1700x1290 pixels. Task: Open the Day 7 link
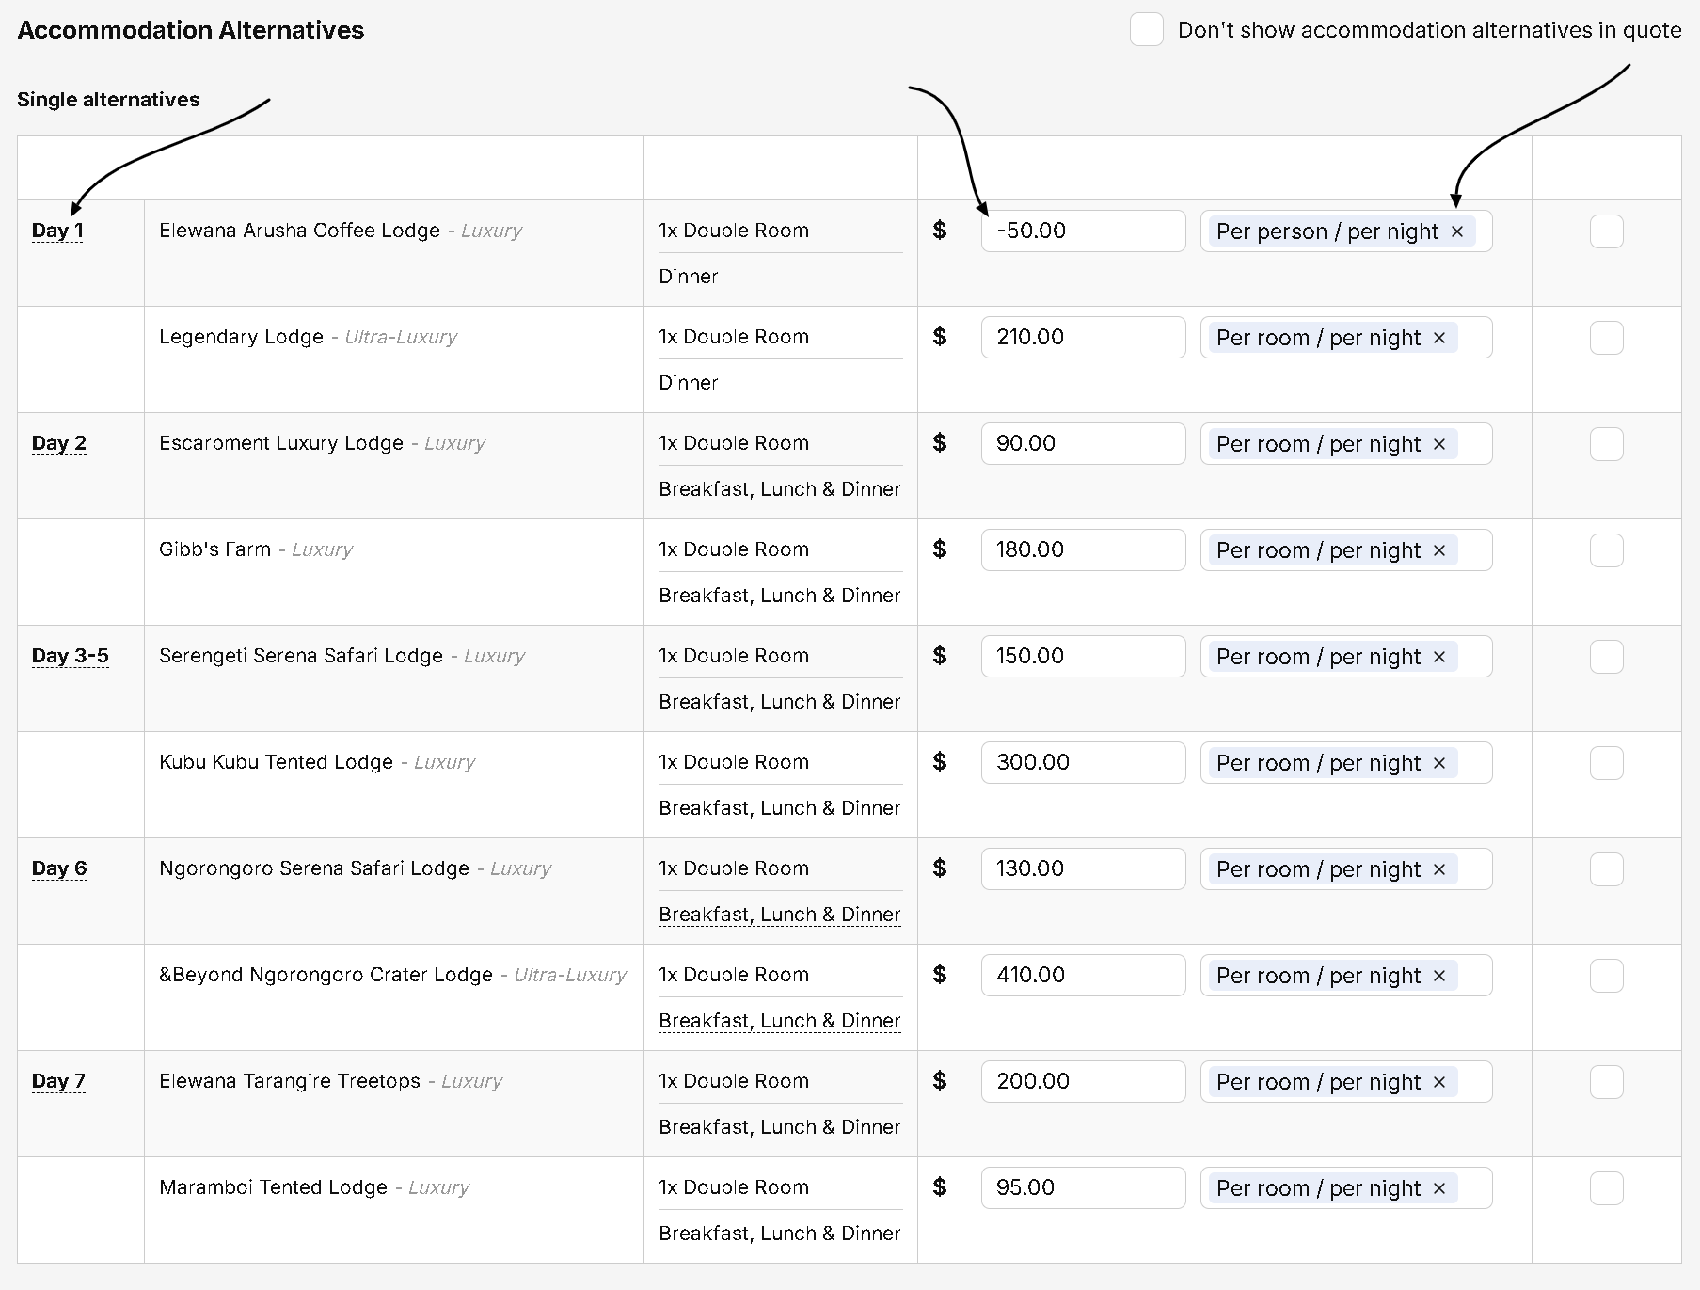pyautogui.click(x=58, y=1081)
